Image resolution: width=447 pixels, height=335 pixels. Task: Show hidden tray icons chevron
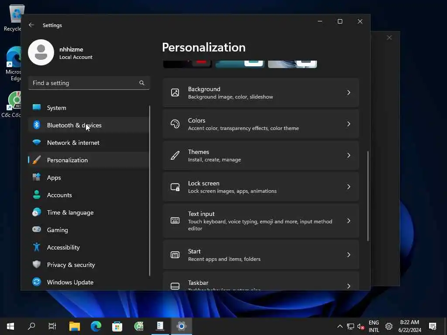pos(340,326)
